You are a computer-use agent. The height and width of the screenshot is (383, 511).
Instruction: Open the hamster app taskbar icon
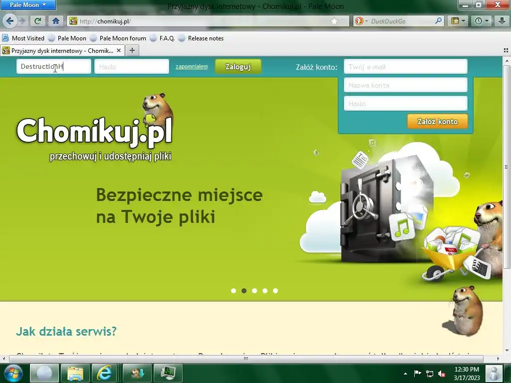pyautogui.click(x=137, y=373)
